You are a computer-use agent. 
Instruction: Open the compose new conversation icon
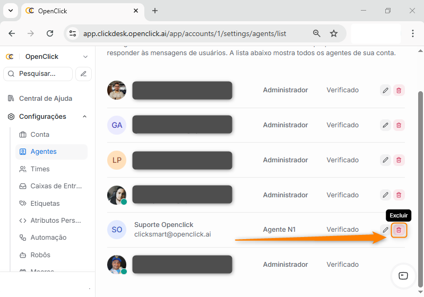(83, 74)
